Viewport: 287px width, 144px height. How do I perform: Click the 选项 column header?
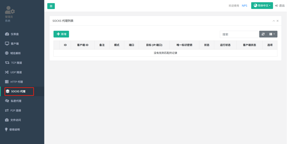pos(270,45)
